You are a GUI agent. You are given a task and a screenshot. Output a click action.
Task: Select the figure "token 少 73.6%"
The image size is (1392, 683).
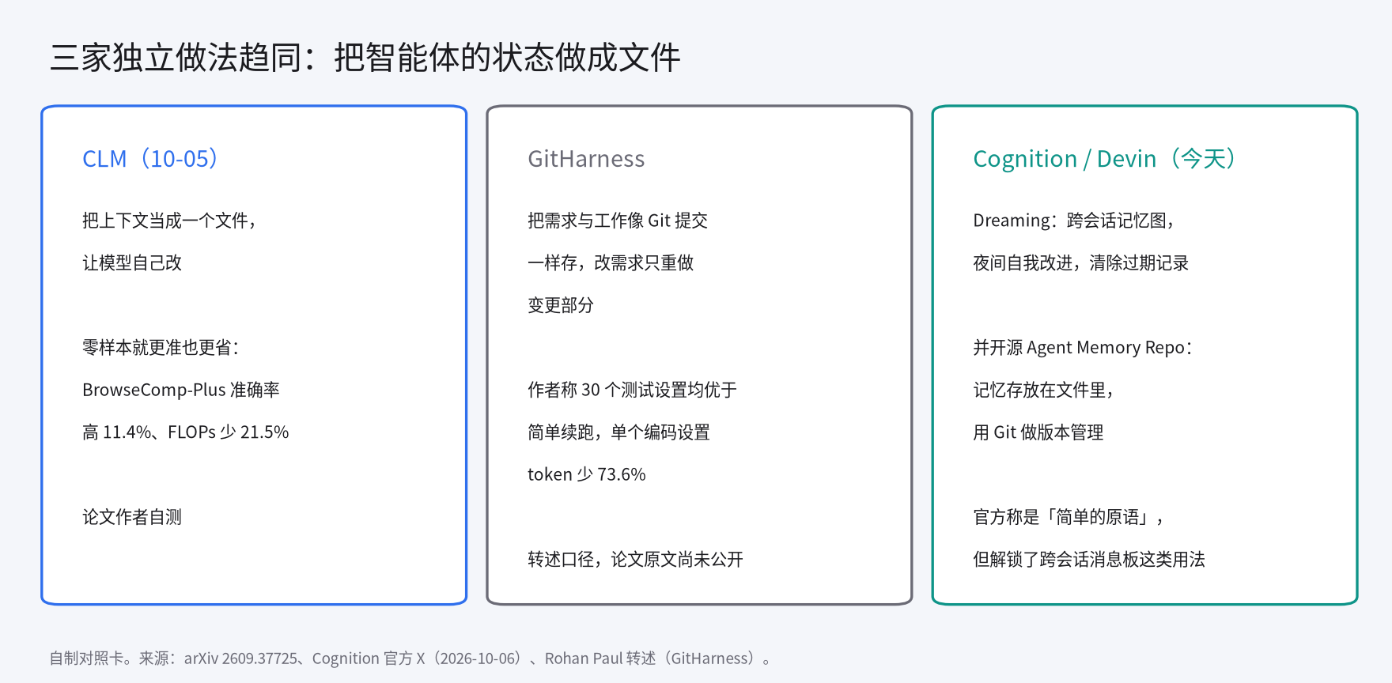pyautogui.click(x=587, y=474)
